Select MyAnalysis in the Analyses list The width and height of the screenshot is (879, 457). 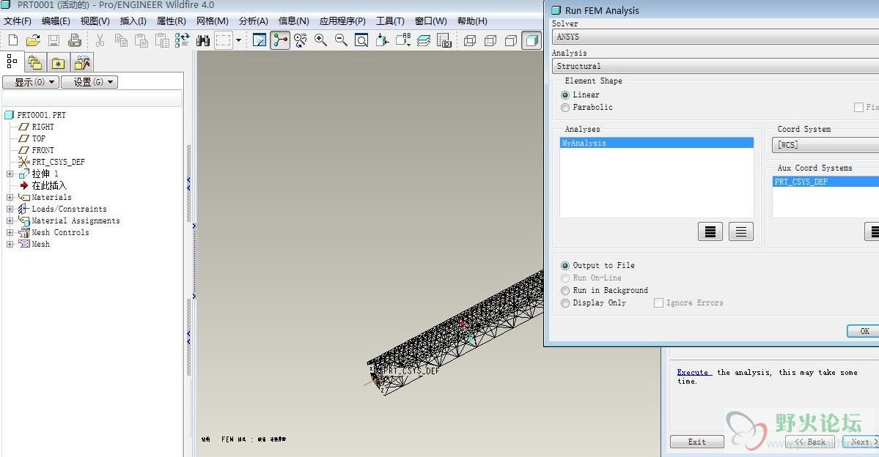pyautogui.click(x=656, y=143)
